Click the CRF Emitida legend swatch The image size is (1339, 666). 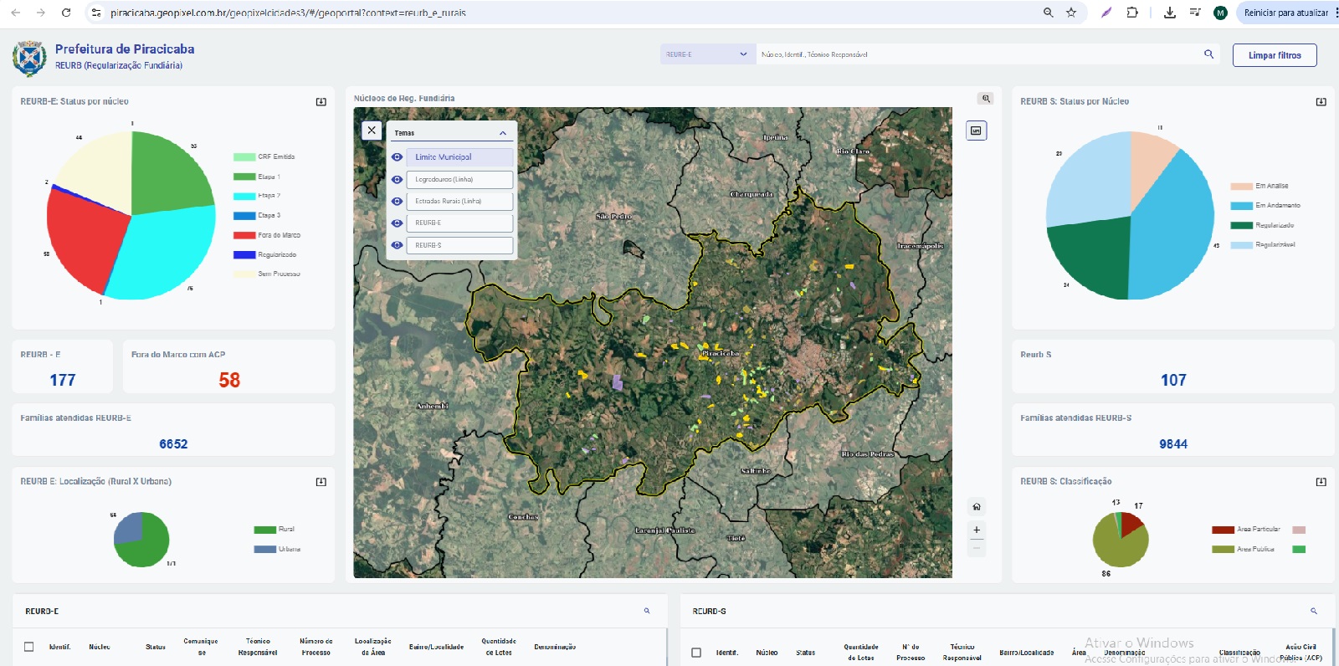tap(244, 157)
